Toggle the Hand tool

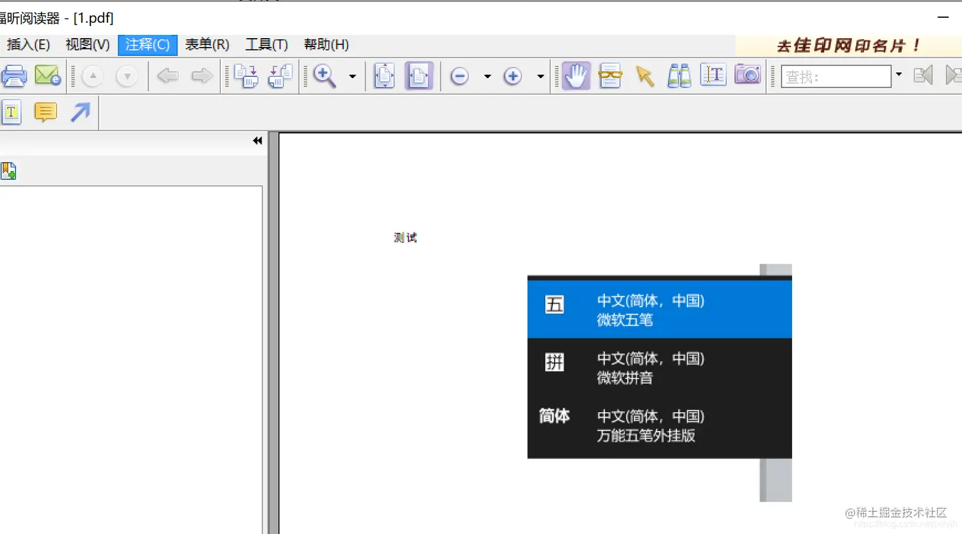coord(574,75)
